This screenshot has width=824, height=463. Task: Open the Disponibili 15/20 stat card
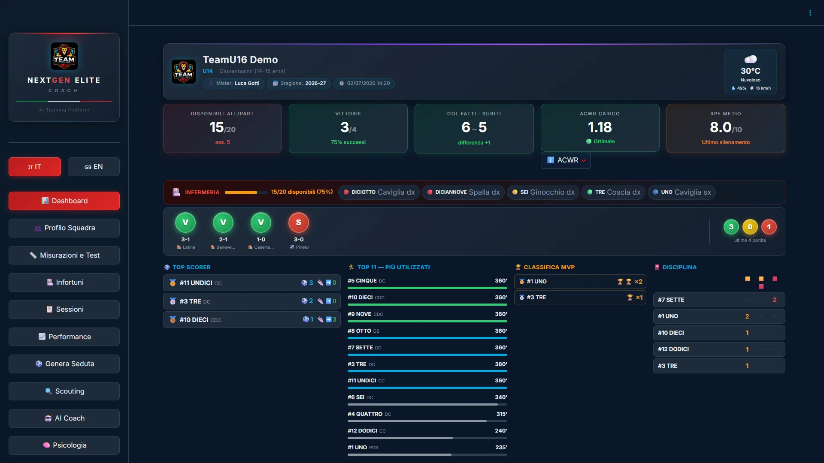[222, 128]
